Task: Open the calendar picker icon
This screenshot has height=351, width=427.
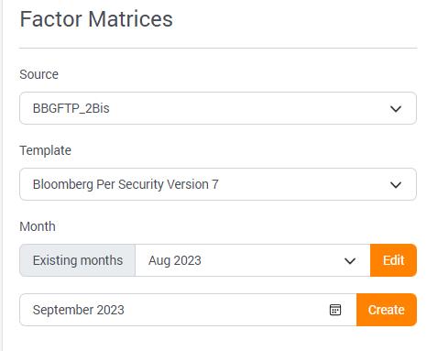Action: (335, 310)
